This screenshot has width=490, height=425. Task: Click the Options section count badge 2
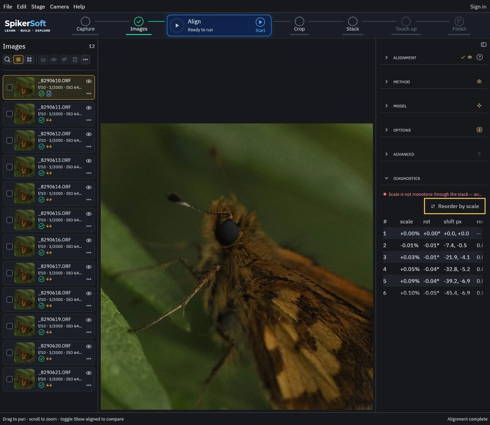click(x=479, y=130)
